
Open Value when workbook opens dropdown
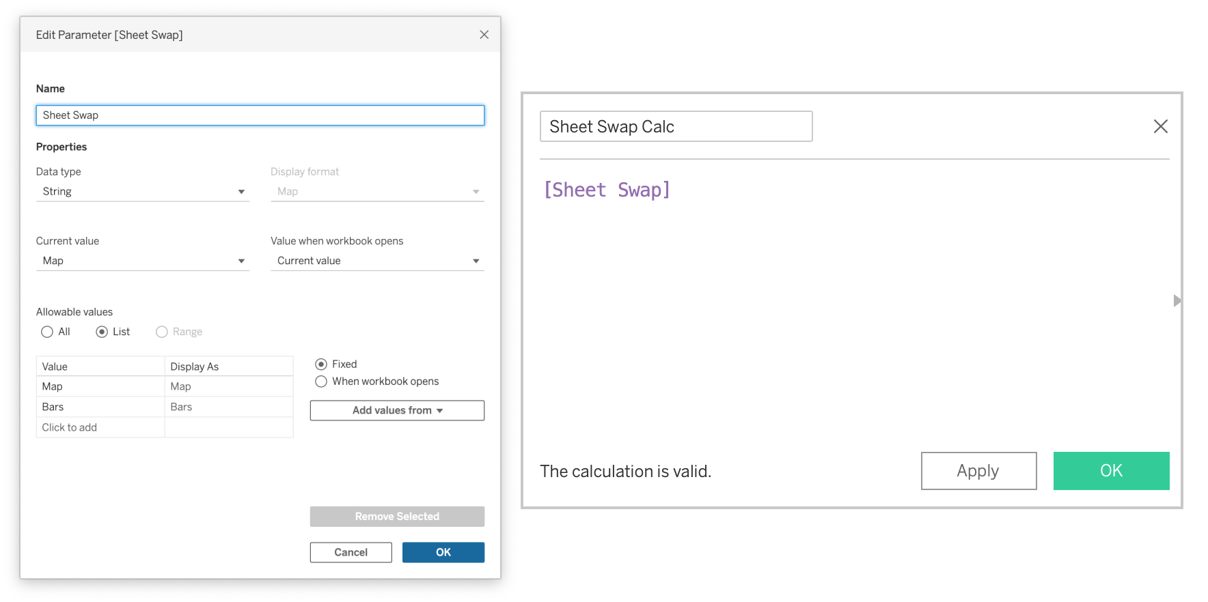point(377,261)
